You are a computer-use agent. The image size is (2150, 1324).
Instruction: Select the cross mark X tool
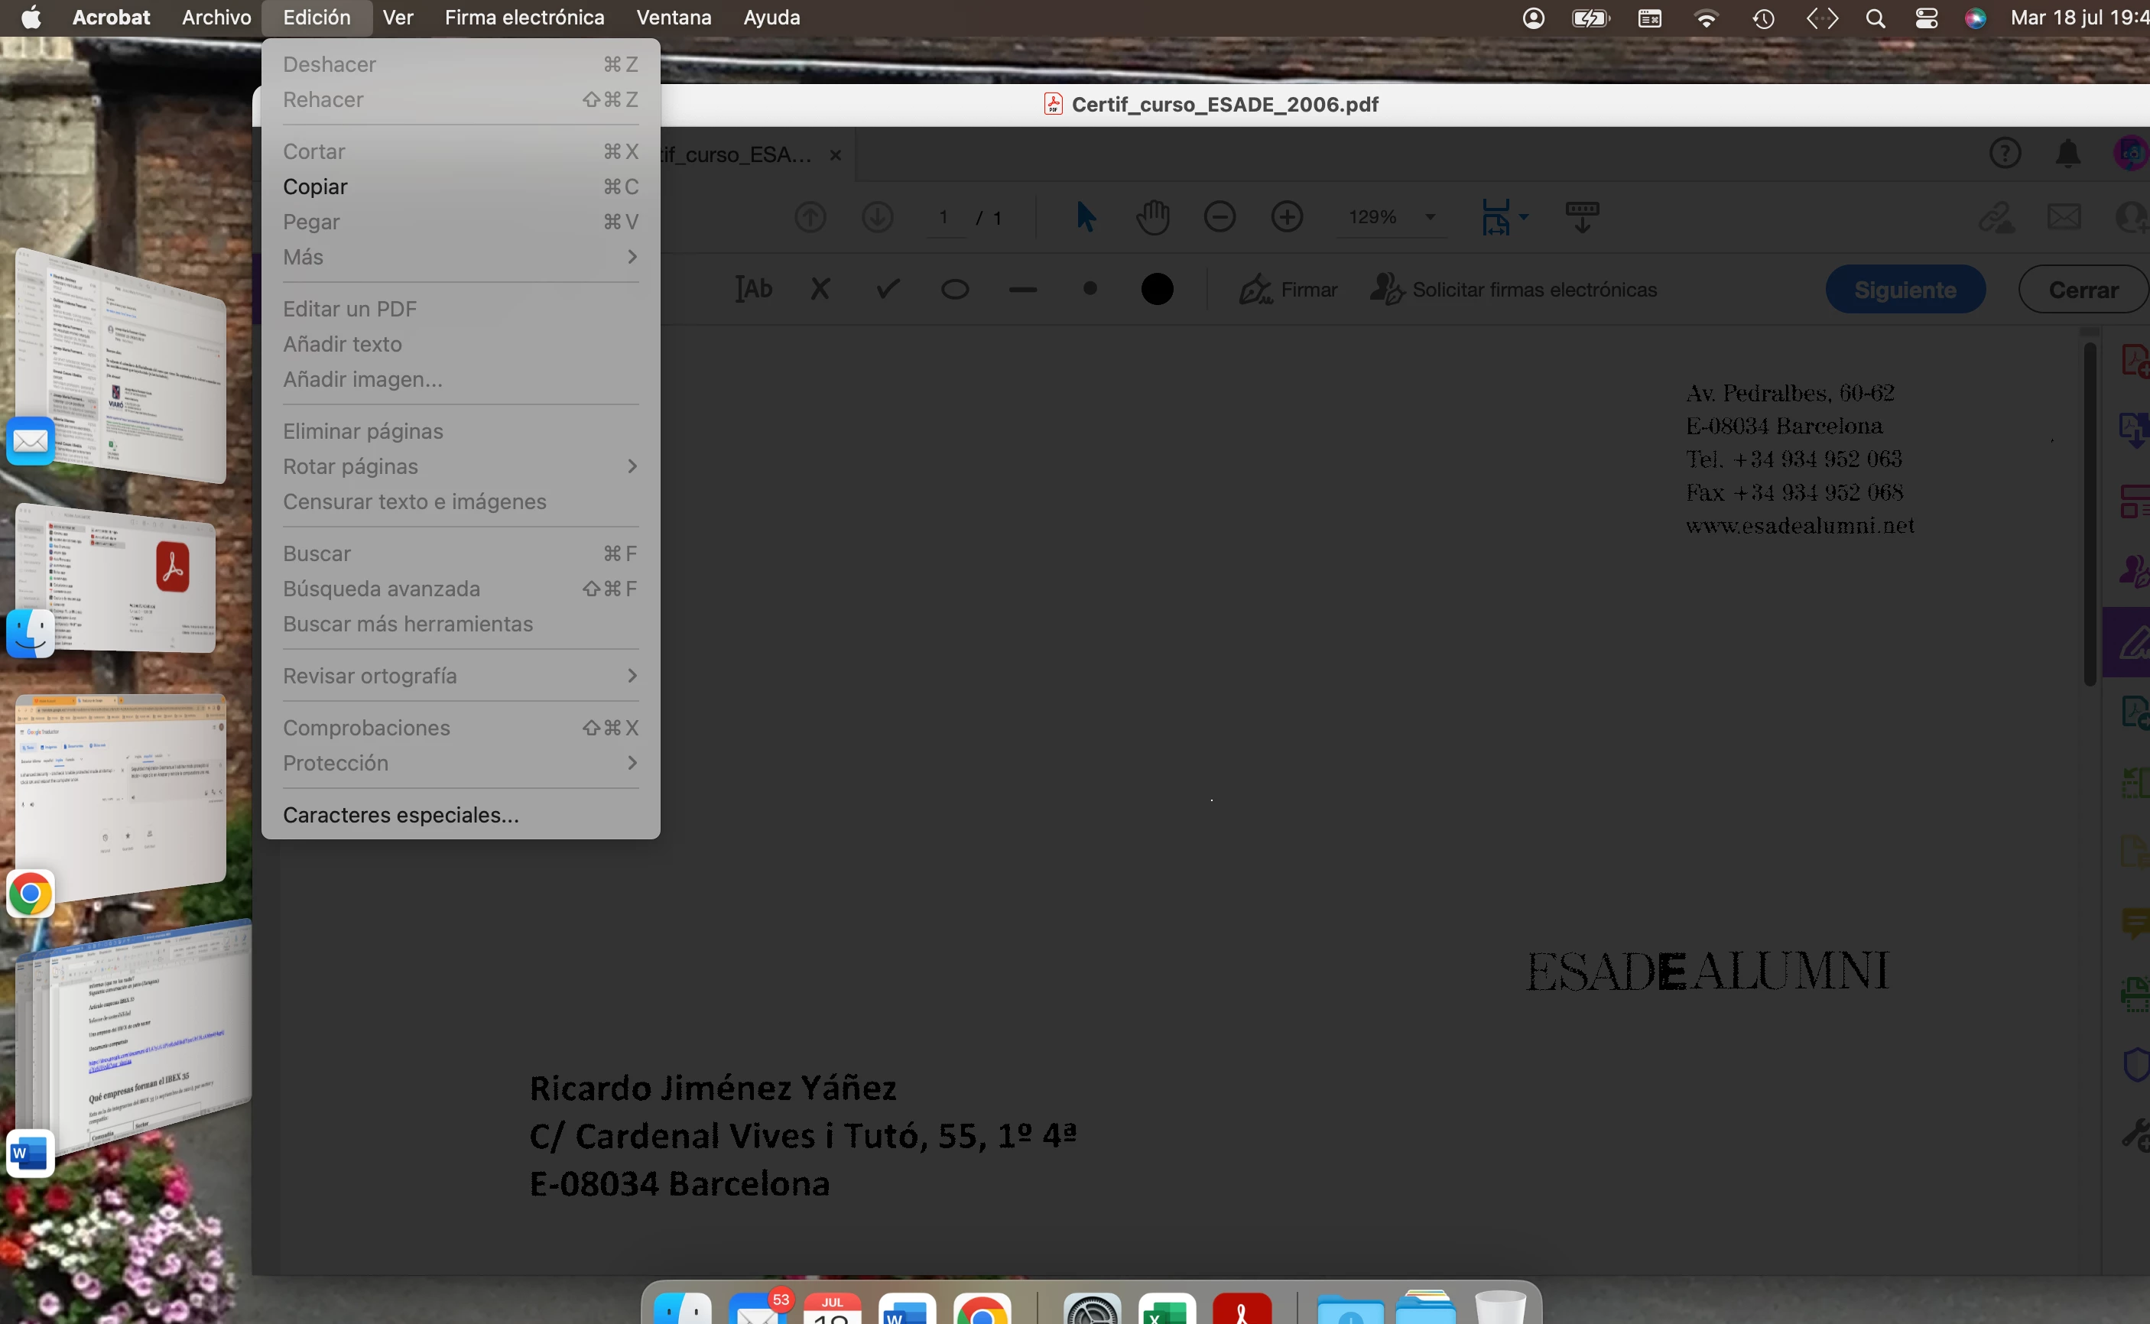tap(820, 289)
